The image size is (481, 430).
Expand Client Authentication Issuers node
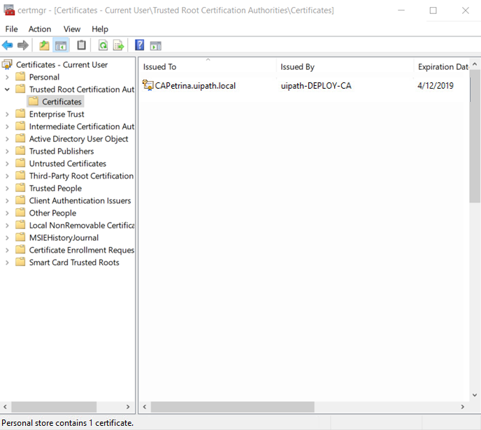coord(7,200)
